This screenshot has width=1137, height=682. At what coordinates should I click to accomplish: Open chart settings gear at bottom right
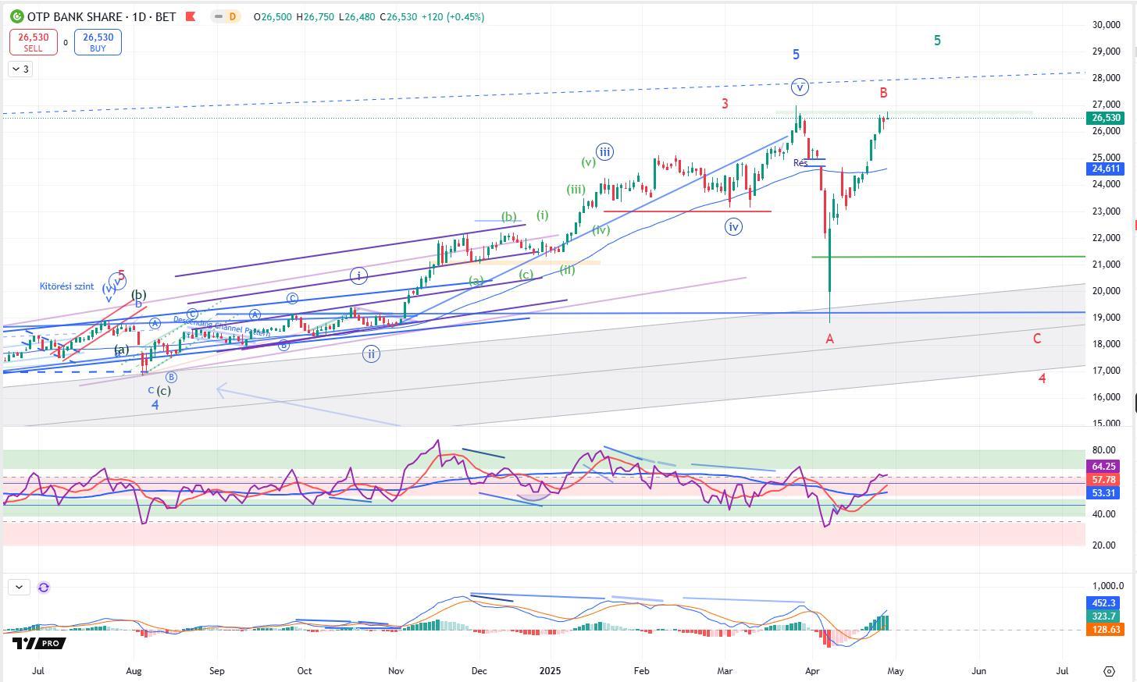pyautogui.click(x=1109, y=671)
